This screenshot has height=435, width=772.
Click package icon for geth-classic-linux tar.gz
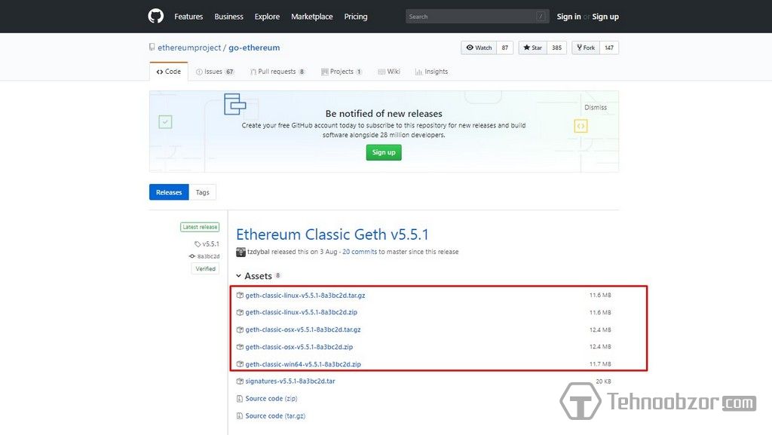click(x=240, y=296)
